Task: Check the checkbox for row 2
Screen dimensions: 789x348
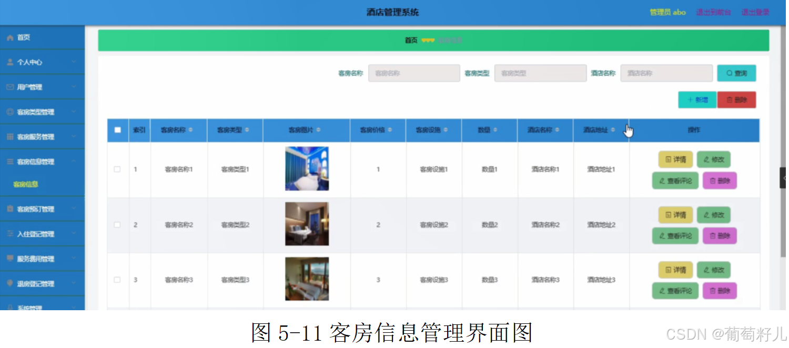Action: pyautogui.click(x=118, y=224)
